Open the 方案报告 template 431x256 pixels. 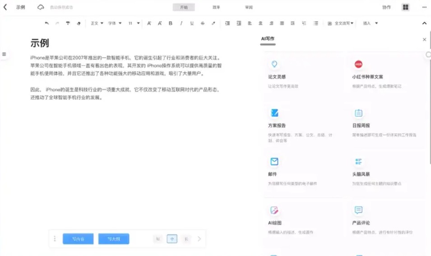(x=304, y=125)
